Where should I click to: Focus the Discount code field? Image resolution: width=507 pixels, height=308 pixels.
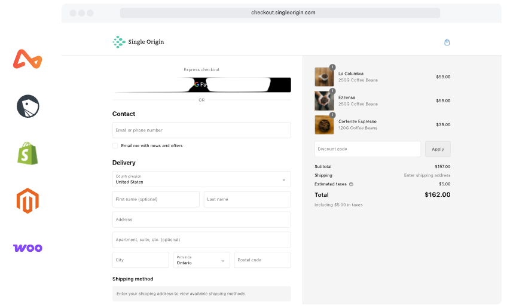367,149
